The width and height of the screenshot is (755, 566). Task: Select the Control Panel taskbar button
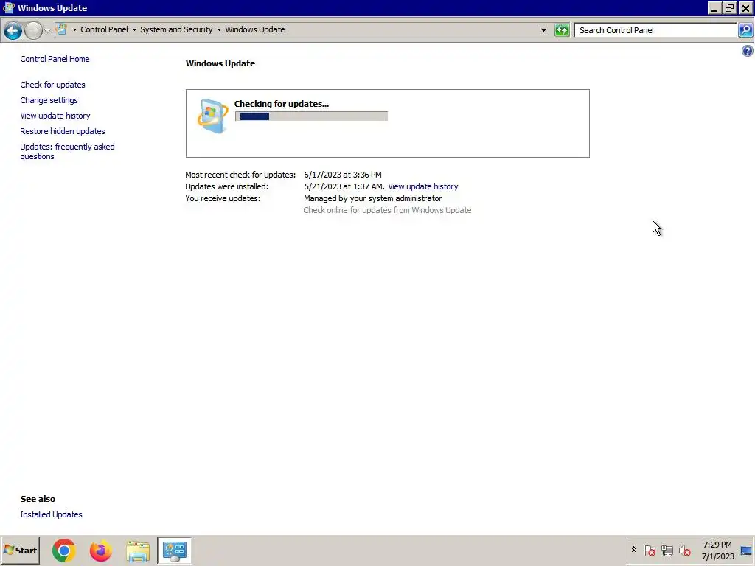(174, 551)
